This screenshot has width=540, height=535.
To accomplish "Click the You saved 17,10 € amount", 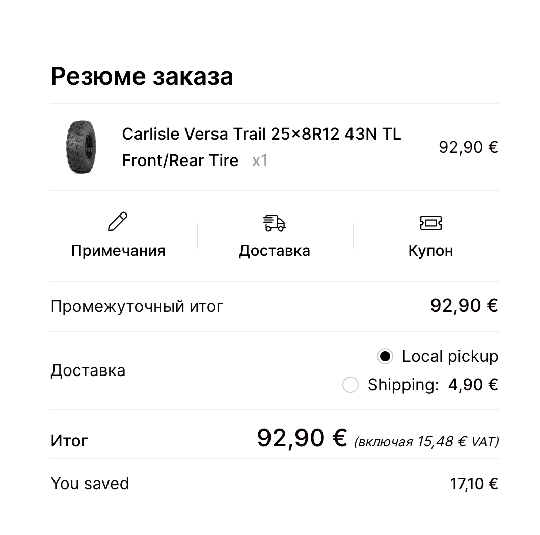I will pyautogui.click(x=474, y=484).
